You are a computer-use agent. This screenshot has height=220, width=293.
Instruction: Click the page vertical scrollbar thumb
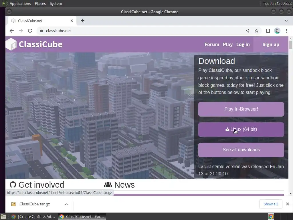click(290, 45)
